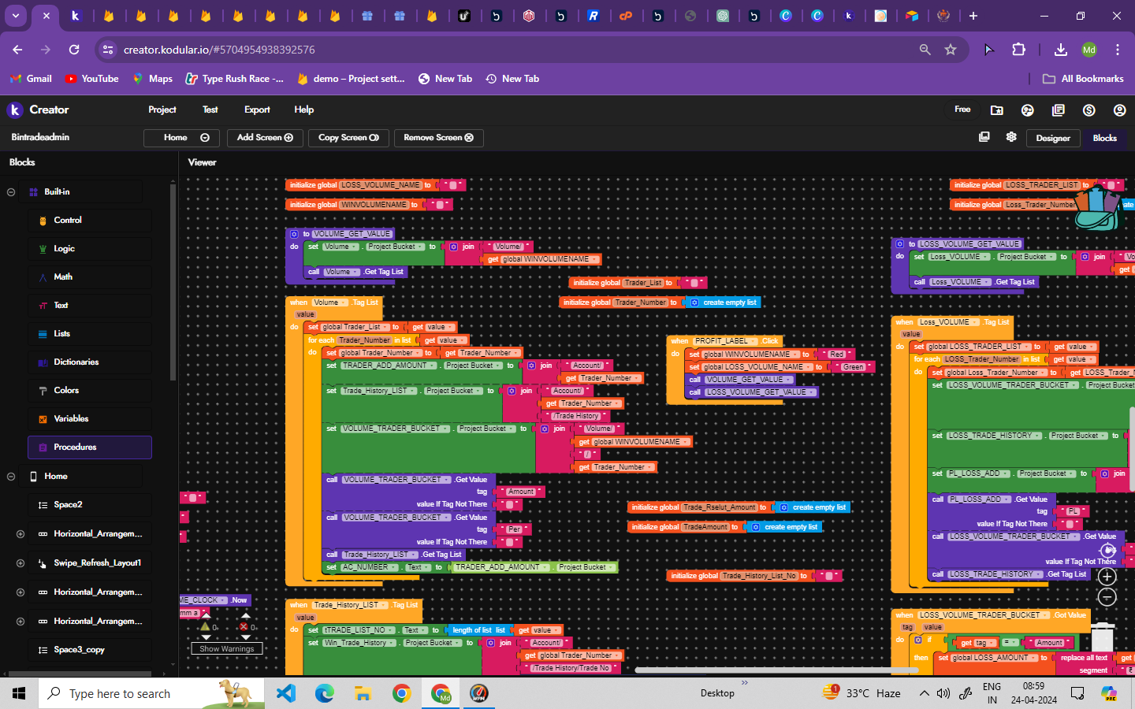Open the dollar sign monetization icon
The width and height of the screenshot is (1135, 709).
pos(1088,110)
